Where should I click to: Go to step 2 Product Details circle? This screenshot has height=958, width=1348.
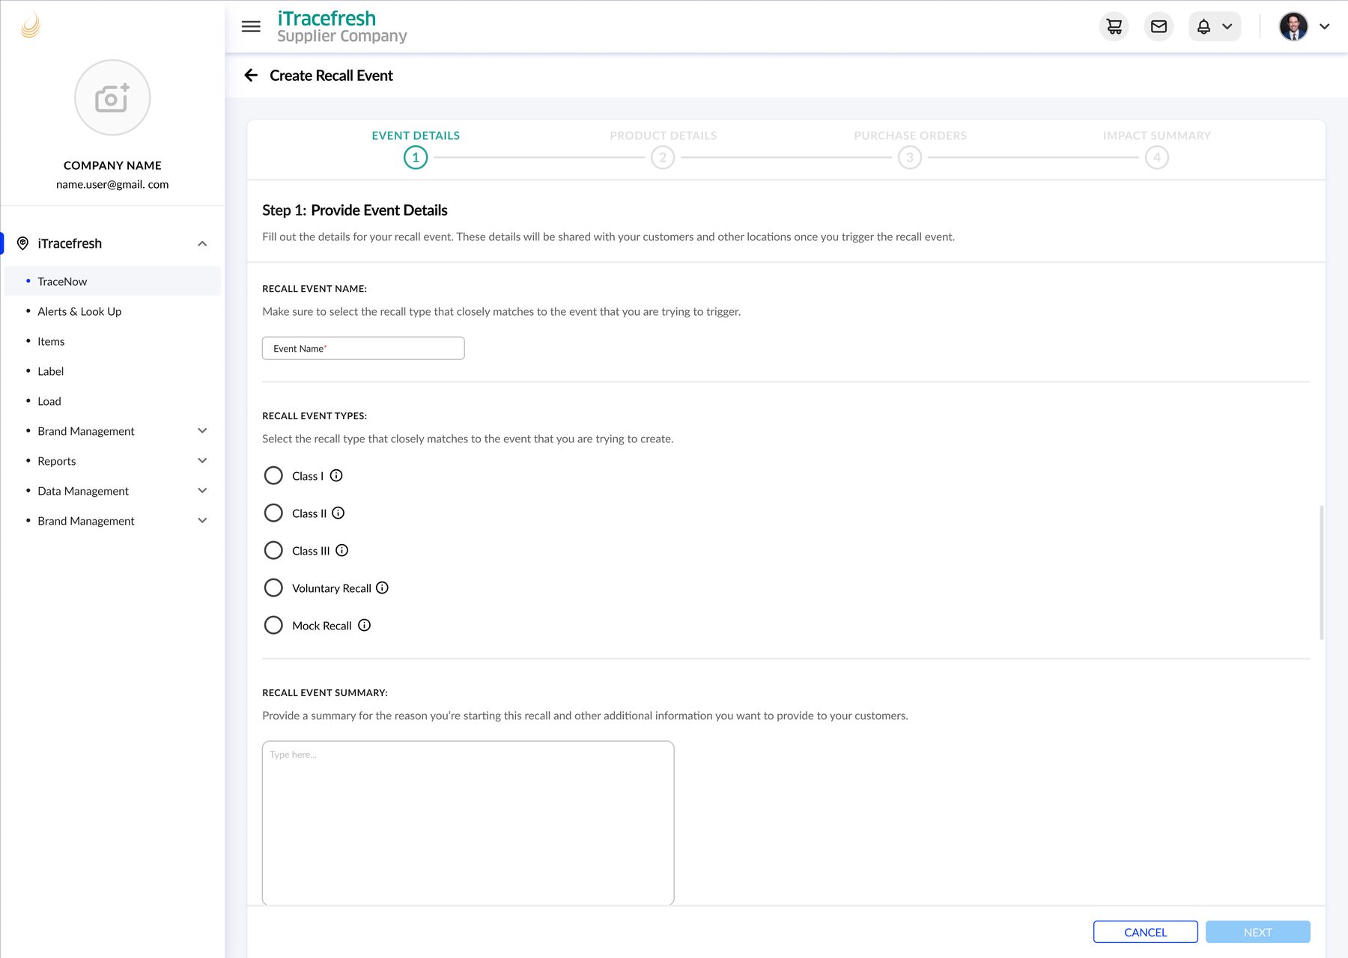[x=663, y=157]
